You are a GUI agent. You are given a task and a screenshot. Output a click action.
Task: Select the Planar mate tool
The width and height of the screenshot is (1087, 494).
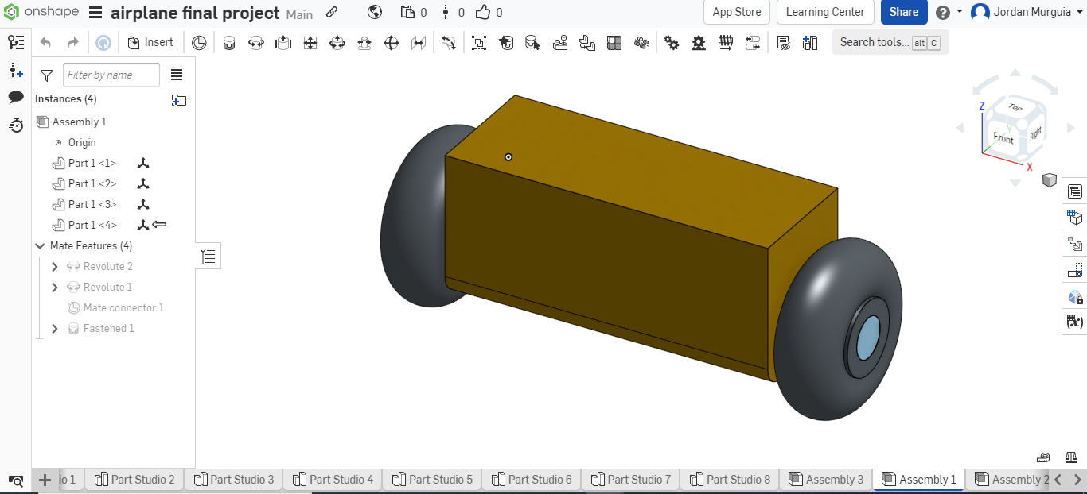pyautogui.click(x=310, y=42)
